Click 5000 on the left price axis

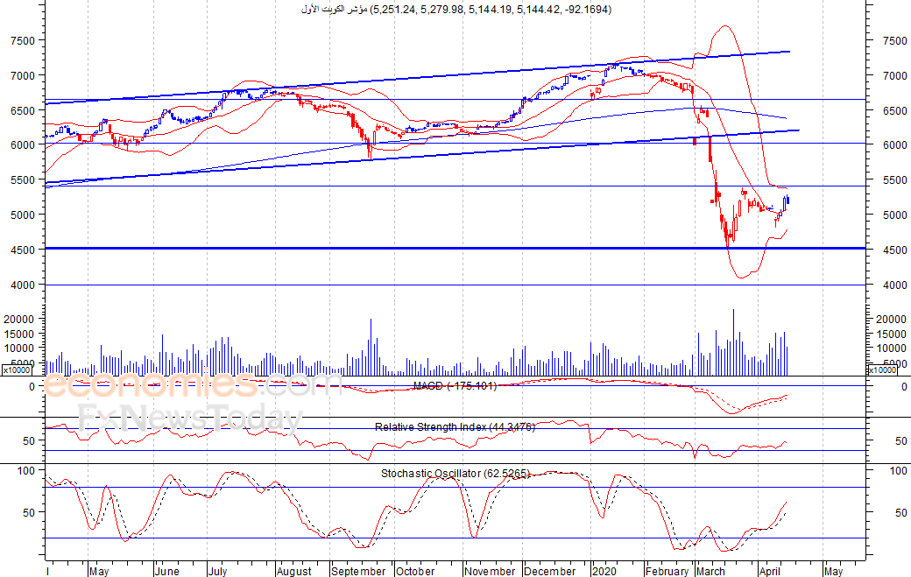pos(23,215)
